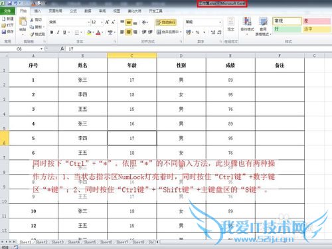Select the green Good cell style
Screen dimensions: 332x249
coord(287,29)
